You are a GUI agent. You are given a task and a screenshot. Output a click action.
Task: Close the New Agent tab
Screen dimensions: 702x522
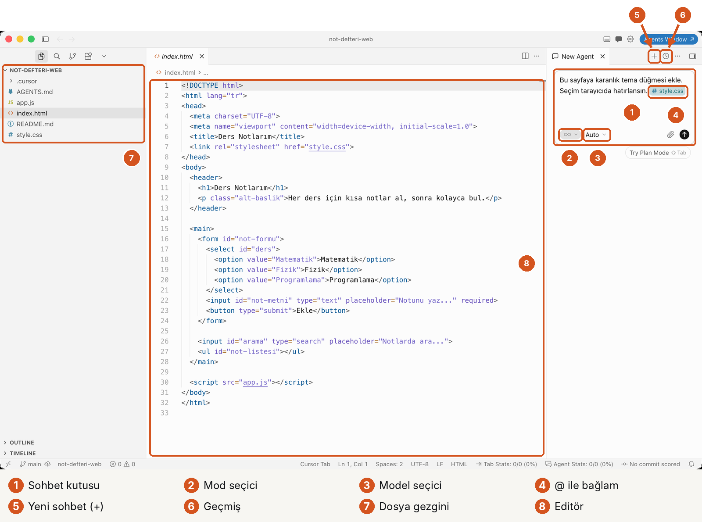point(603,56)
